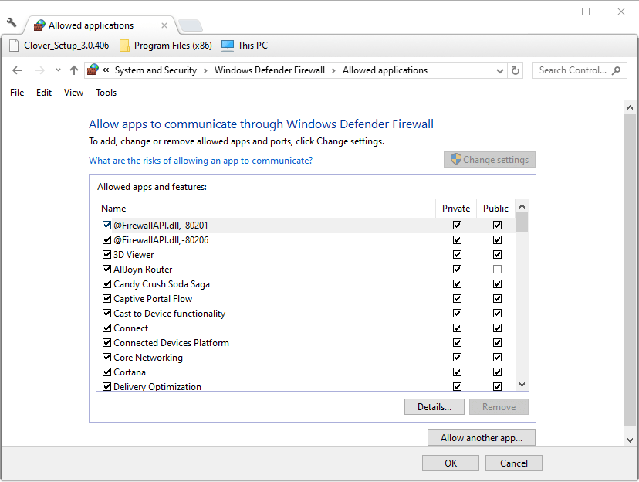Click the Details... button
The image size is (639, 482).
434,407
